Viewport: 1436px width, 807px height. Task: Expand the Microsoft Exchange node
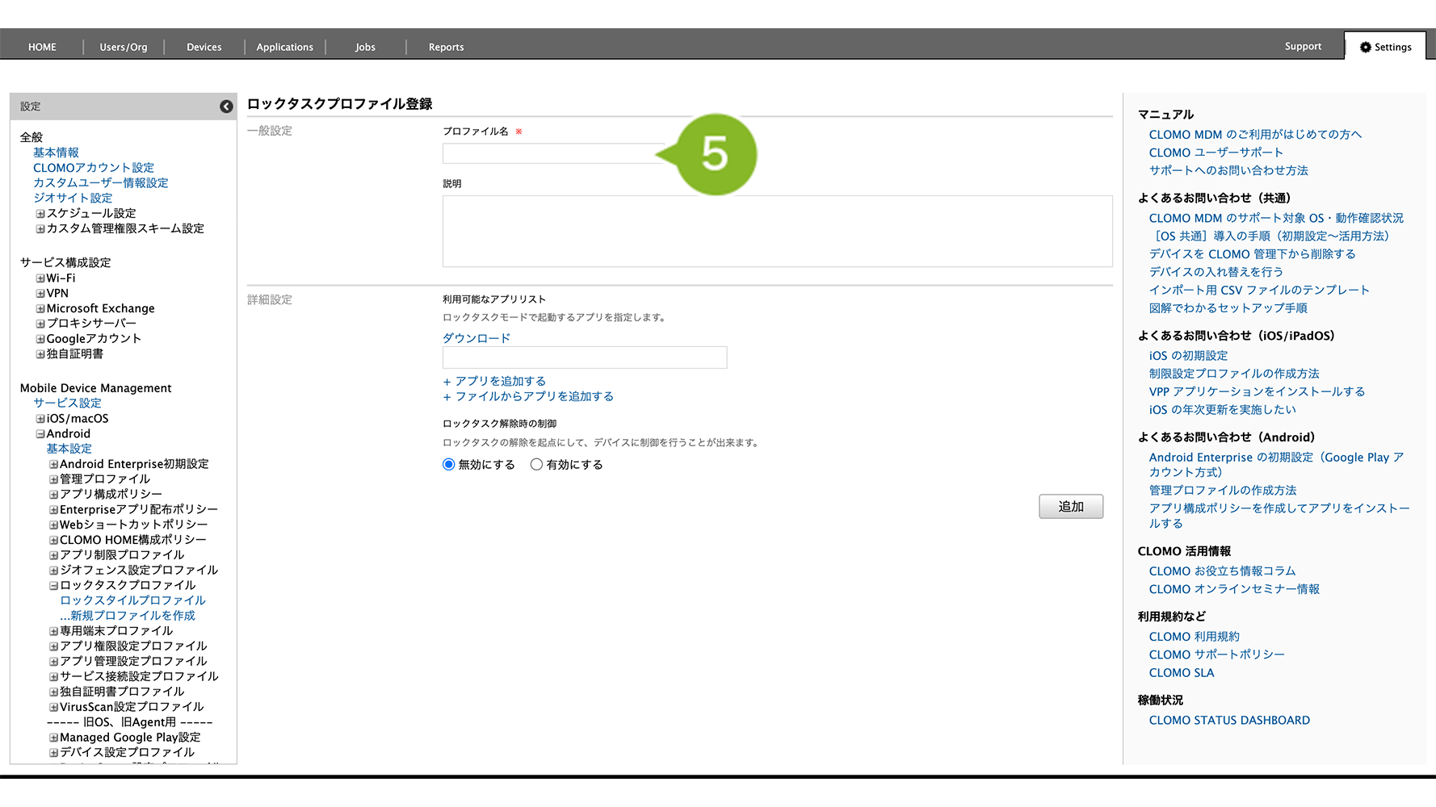pyautogui.click(x=40, y=309)
